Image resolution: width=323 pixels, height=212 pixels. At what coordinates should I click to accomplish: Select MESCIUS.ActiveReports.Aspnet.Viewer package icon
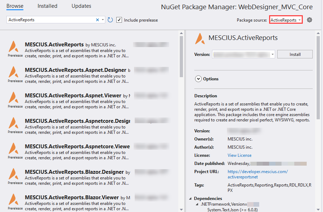click(x=13, y=97)
